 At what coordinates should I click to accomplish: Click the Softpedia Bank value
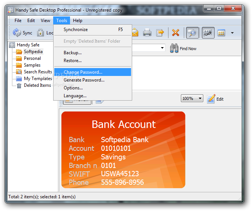[125, 140]
